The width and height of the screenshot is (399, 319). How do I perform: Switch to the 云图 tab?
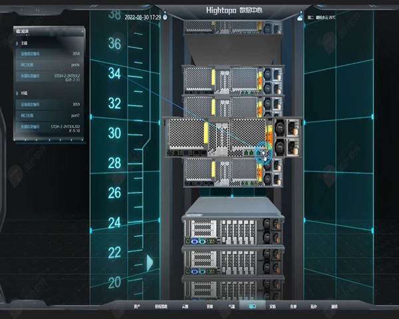[185, 307]
